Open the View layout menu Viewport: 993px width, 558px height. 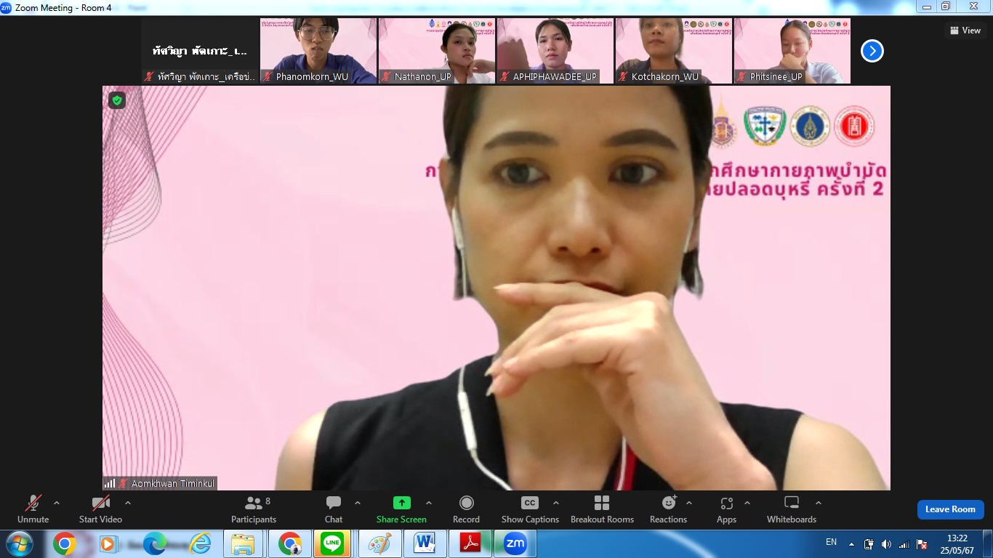click(x=965, y=31)
